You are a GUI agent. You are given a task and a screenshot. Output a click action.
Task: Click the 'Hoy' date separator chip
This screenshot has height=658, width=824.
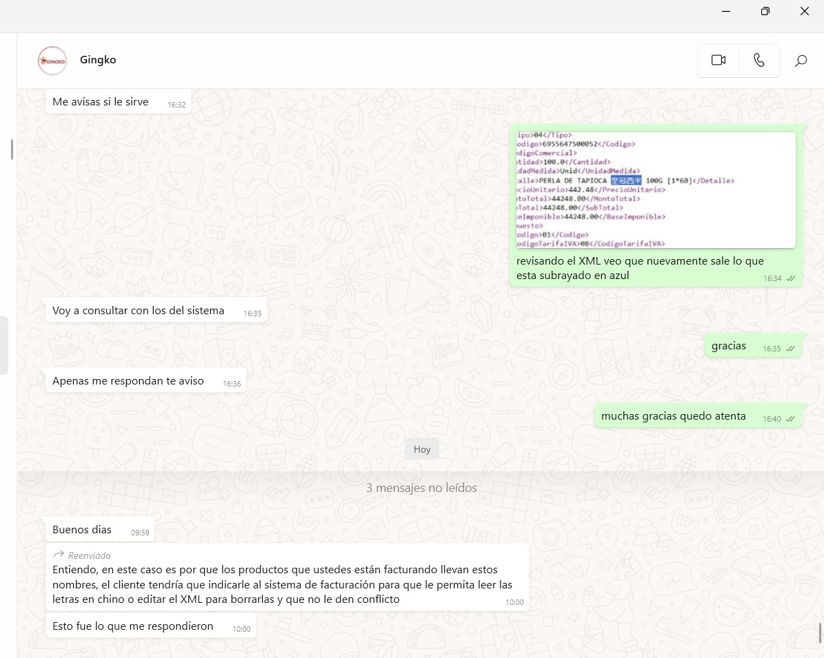pos(422,449)
